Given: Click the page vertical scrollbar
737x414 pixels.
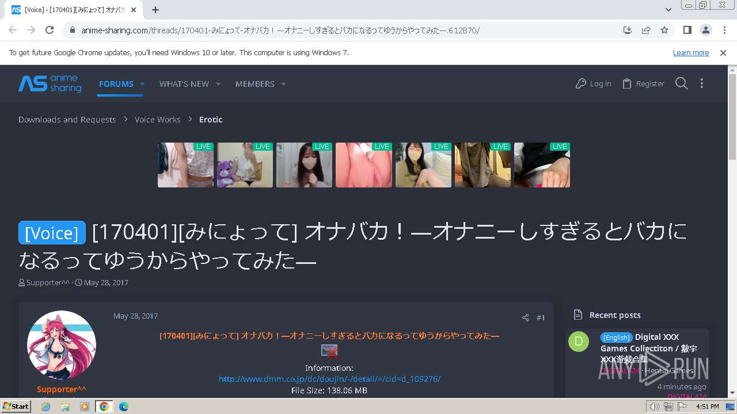Looking at the screenshot, I should (732, 117).
